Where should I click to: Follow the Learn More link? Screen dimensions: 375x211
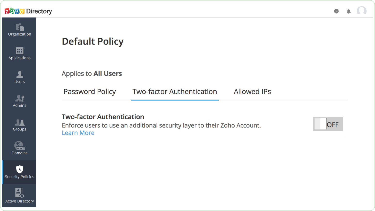click(x=78, y=133)
